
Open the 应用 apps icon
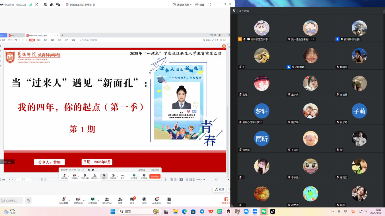(x=169, y=201)
